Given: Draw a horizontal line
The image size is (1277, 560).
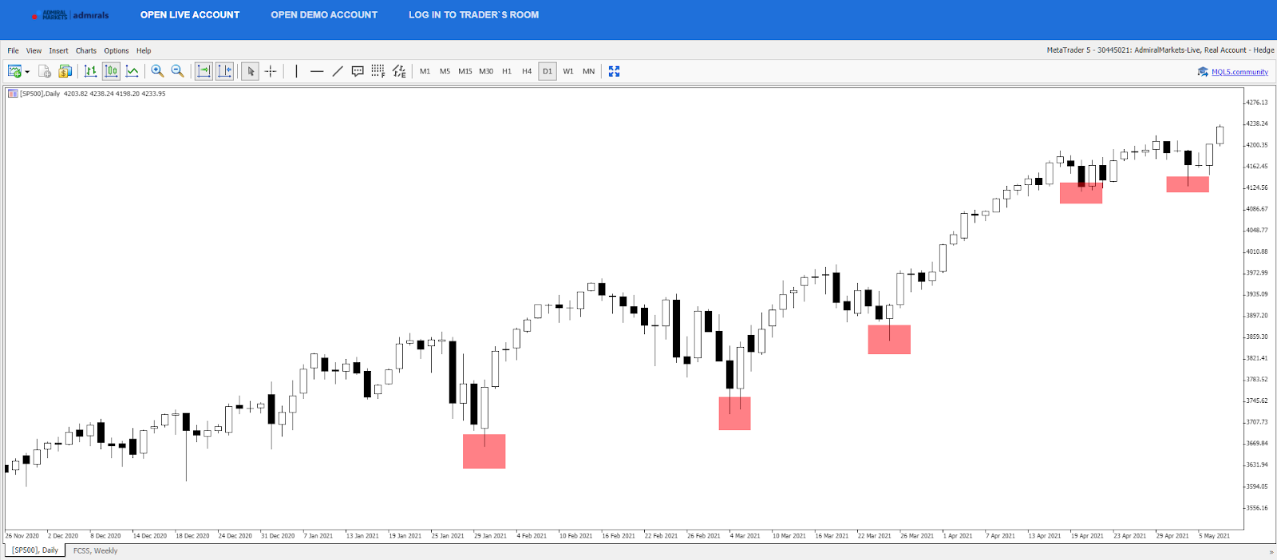Looking at the screenshot, I should [317, 71].
